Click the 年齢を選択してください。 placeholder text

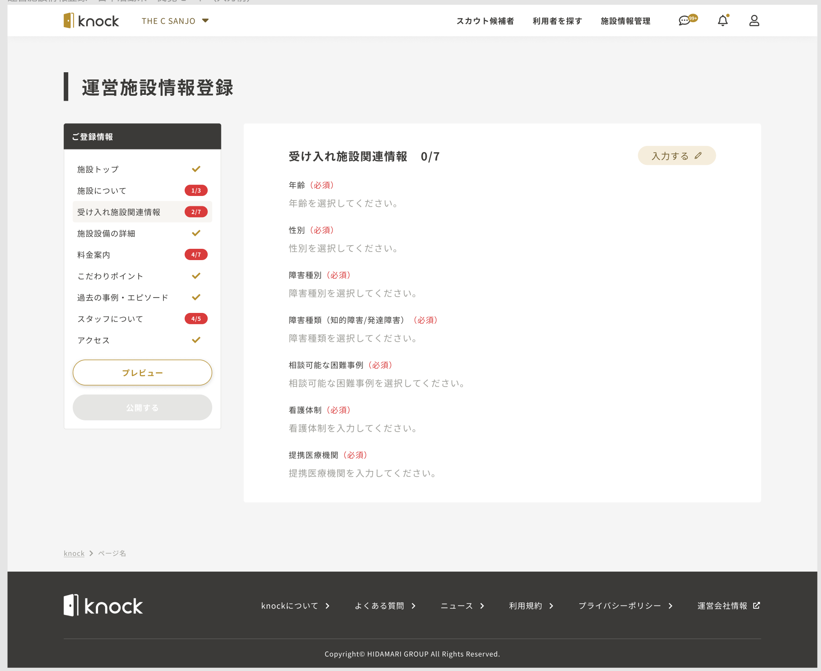click(x=344, y=204)
